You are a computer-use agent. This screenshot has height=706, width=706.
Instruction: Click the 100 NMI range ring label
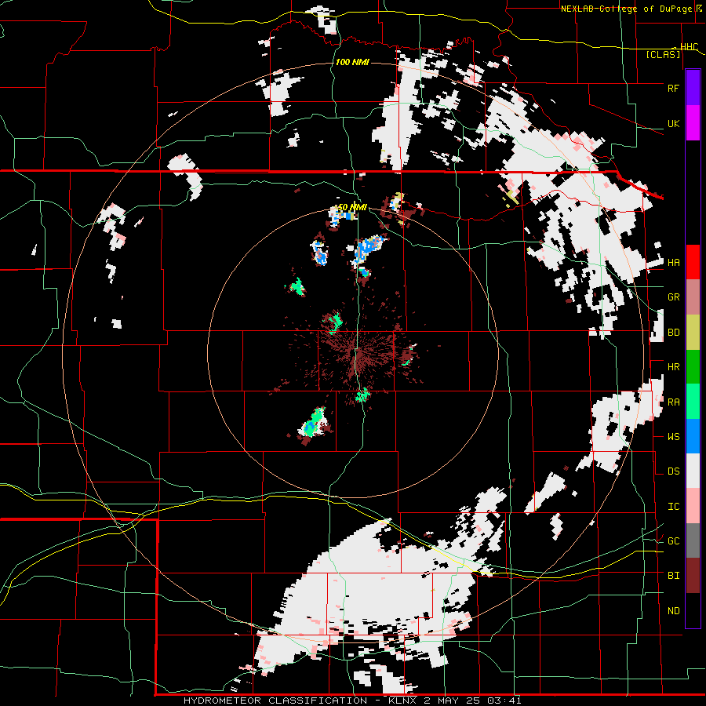point(352,62)
